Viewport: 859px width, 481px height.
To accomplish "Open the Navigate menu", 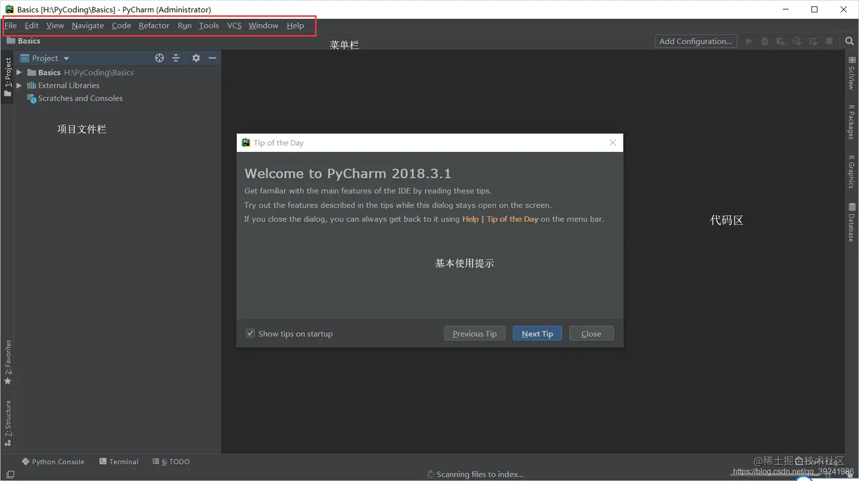I will 87,26.
